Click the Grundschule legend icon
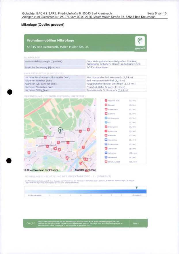This screenshot has width=179, height=254. click(x=106, y=131)
